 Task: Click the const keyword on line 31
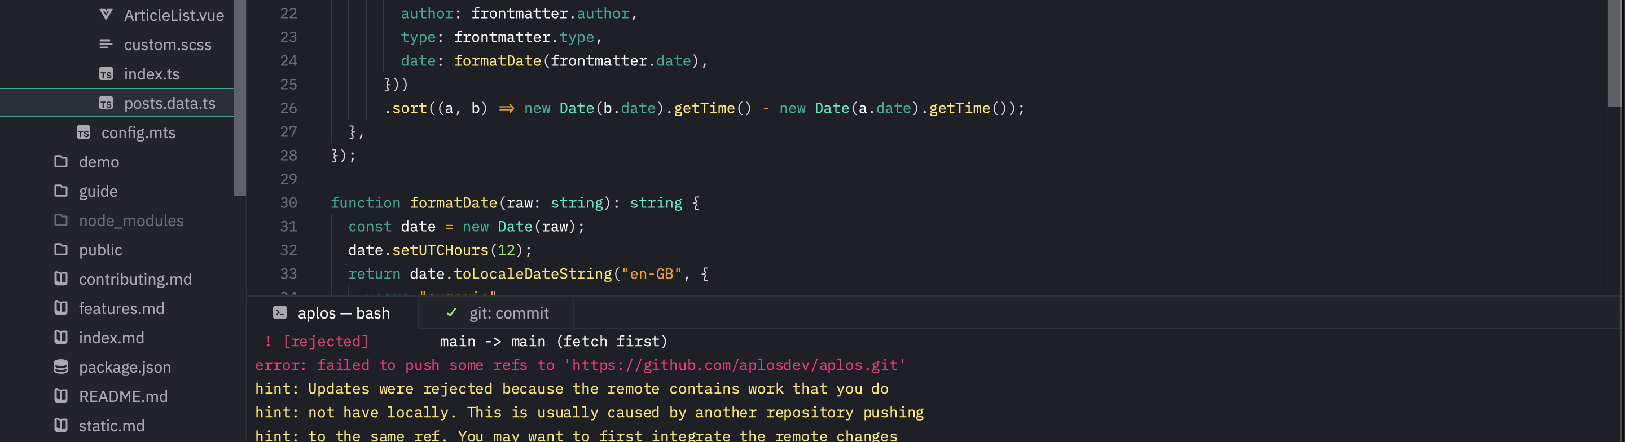pos(370,227)
